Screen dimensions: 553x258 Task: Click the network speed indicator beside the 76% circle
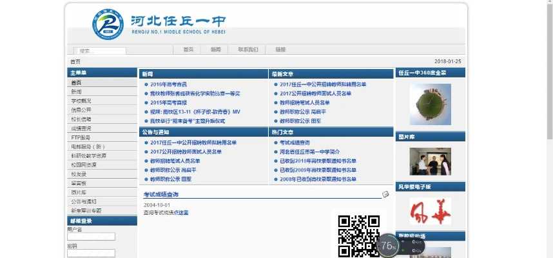tap(412, 246)
